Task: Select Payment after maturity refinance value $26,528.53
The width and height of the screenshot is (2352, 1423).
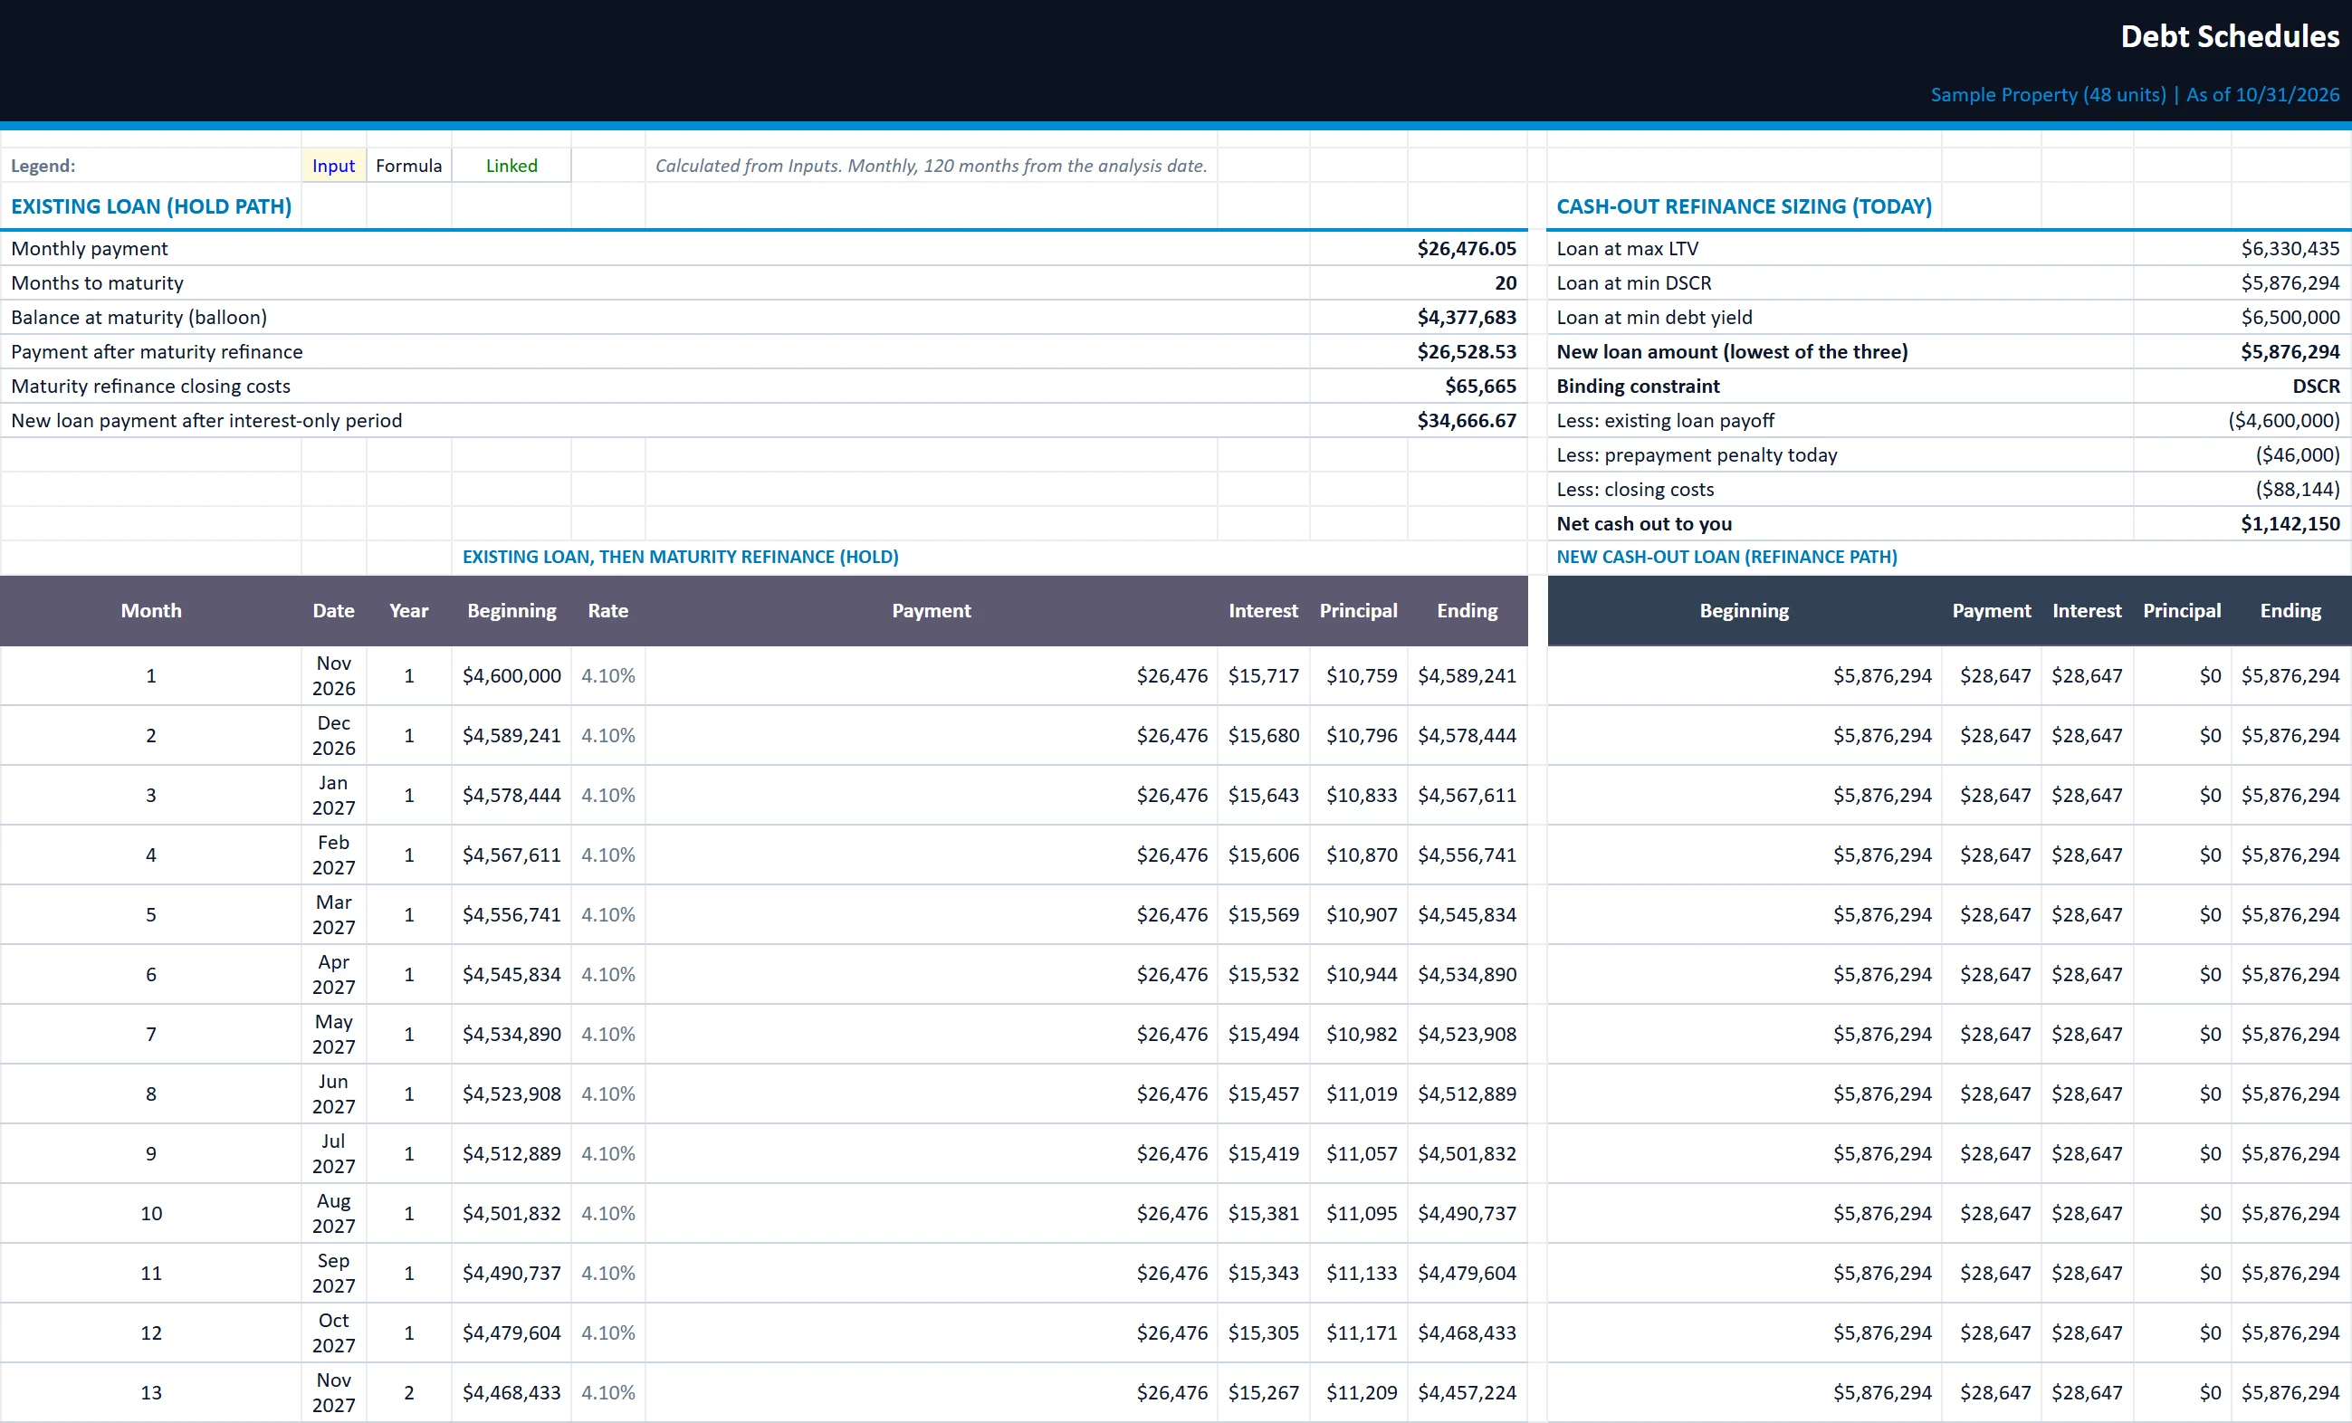Action: [x=1467, y=351]
